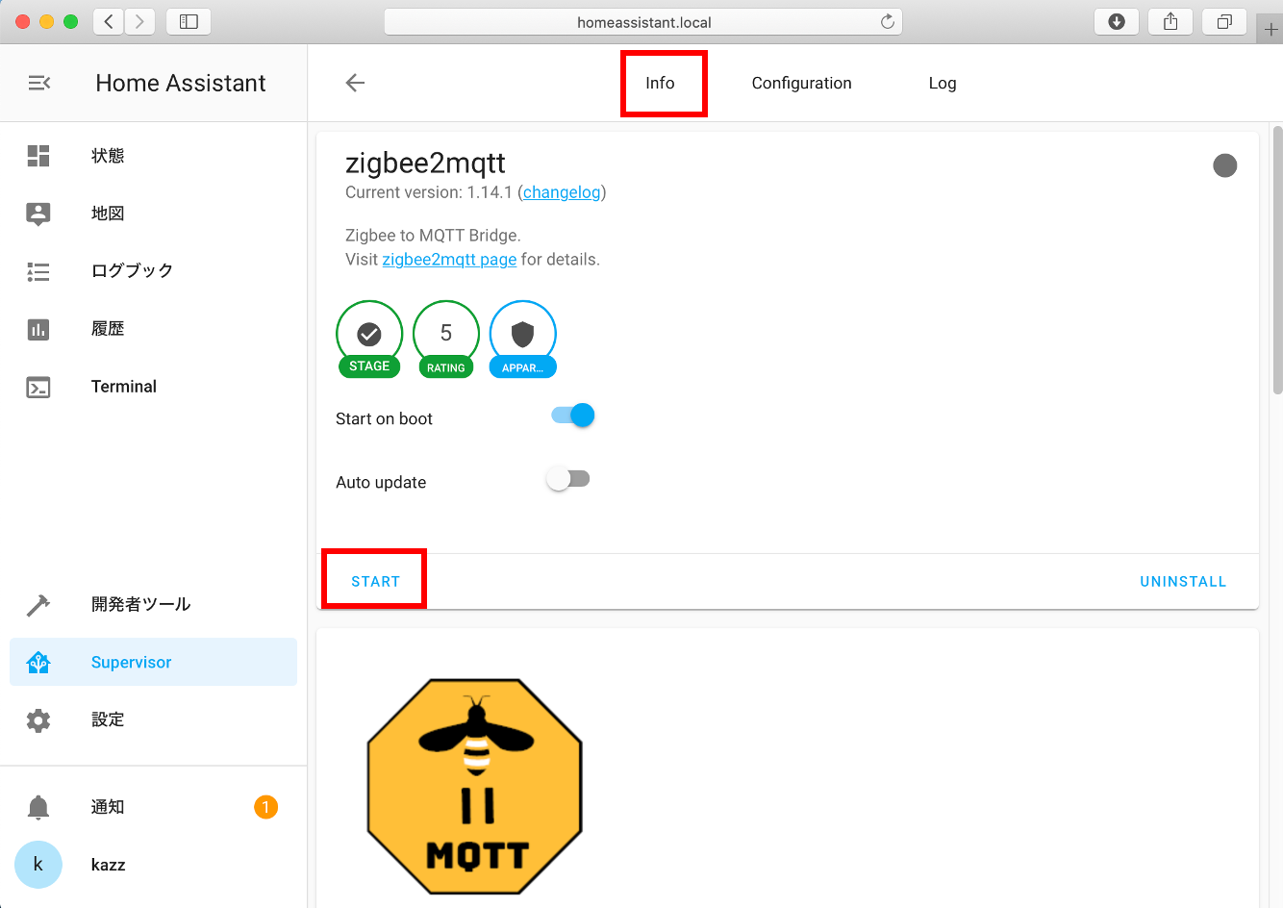Click the APPARMOR shield badge
Viewport: 1283px width, 908px height.
[x=523, y=339]
